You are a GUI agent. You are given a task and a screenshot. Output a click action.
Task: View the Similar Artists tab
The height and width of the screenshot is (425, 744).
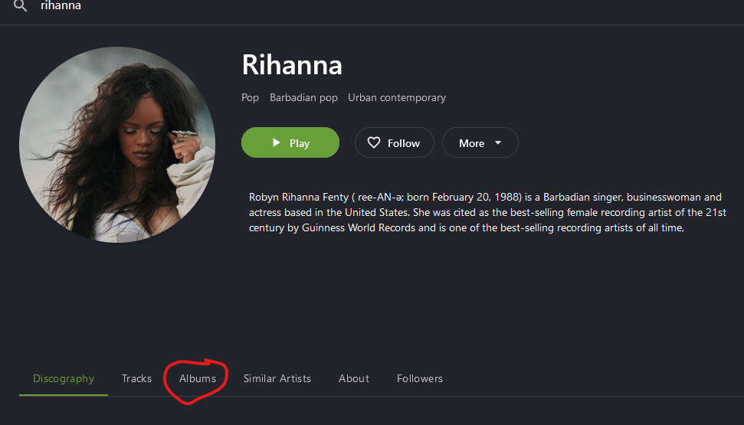[277, 378]
